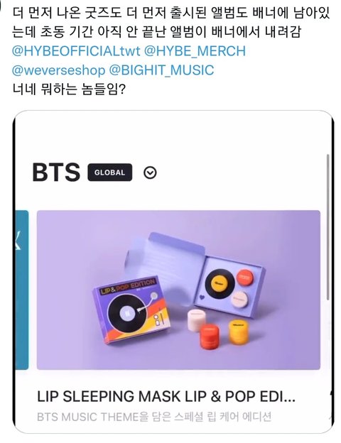Screen dimensions: 341x443
Task: Open the @BIGHIT_MUSIC mention link
Action: (x=161, y=70)
